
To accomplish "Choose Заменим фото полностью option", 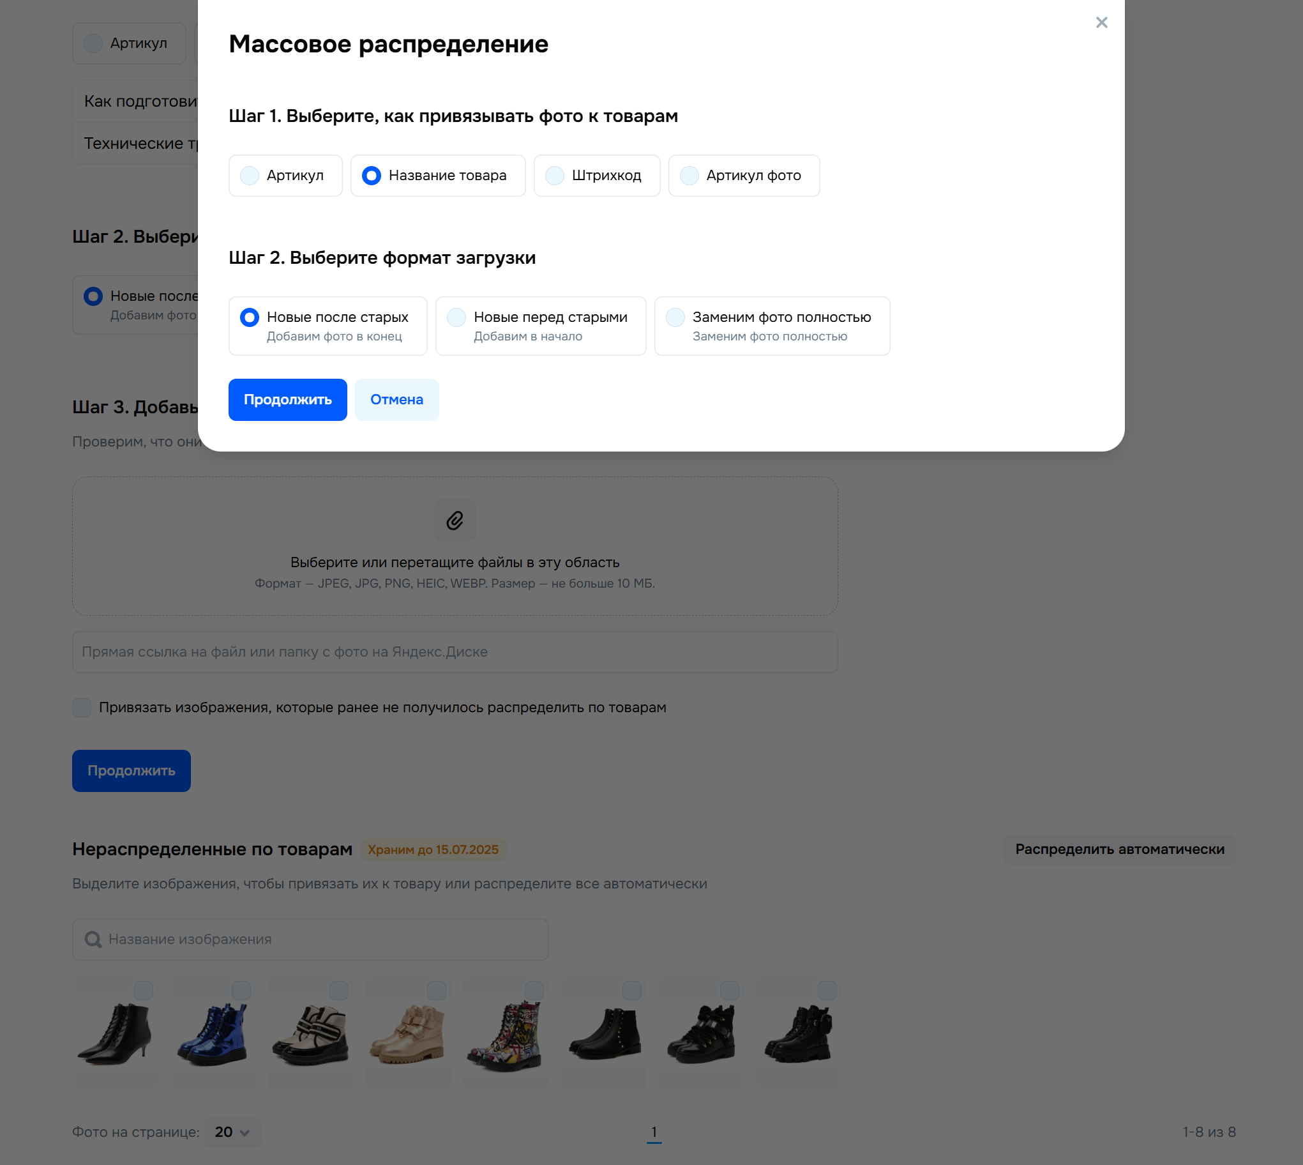I will 772,326.
